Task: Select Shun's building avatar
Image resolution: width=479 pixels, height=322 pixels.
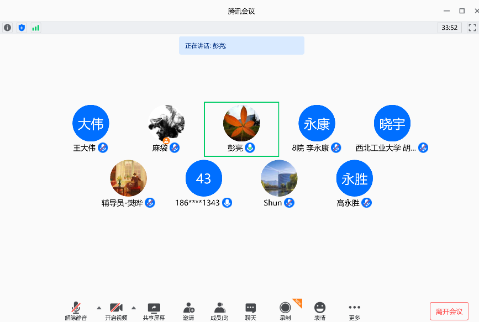Action: click(279, 178)
